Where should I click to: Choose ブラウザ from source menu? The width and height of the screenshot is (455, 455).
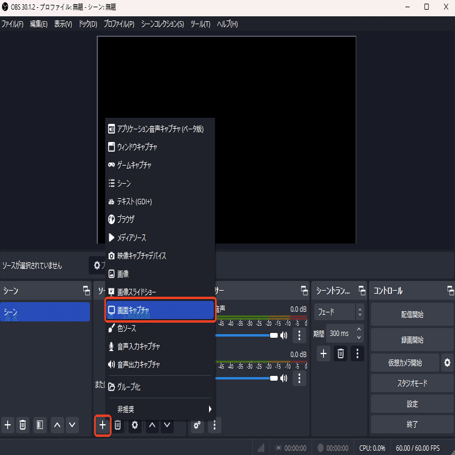160,219
